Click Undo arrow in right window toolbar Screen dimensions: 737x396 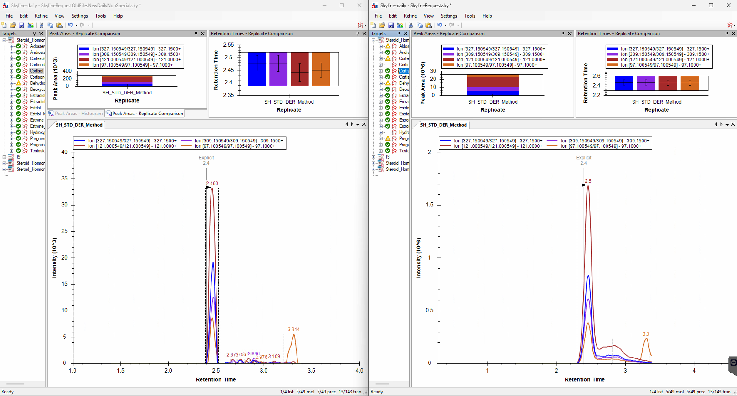(440, 25)
